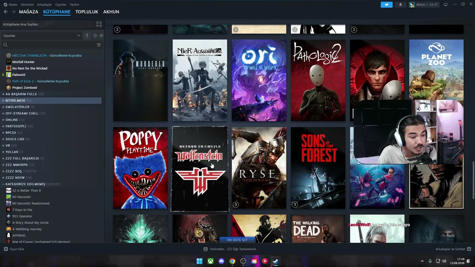This screenshot has width=475, height=267.
Task: Open the Yardım menu
Action: coord(74,4)
